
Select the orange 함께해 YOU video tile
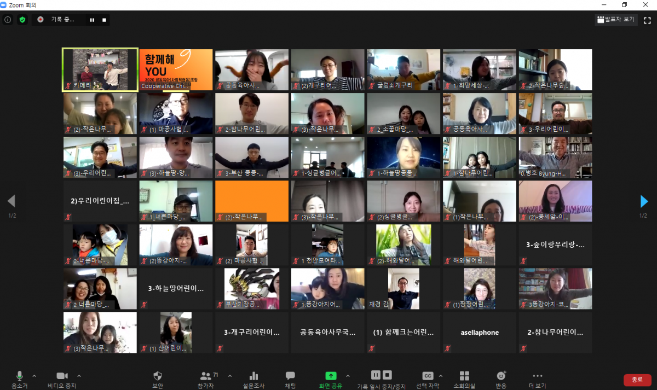coord(176,69)
